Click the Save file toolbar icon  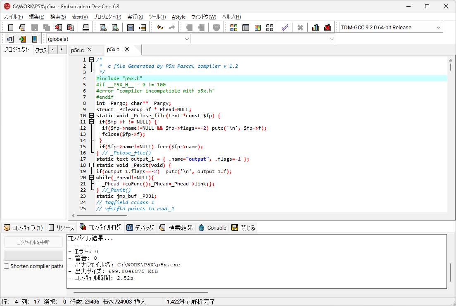pos(35,28)
